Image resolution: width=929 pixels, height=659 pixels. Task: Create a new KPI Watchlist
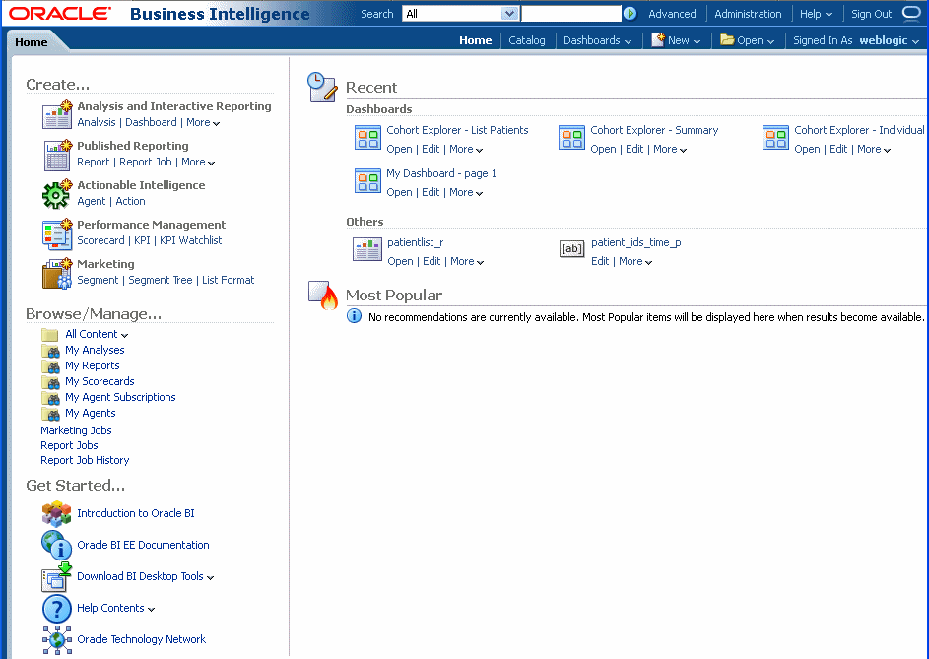coord(191,240)
